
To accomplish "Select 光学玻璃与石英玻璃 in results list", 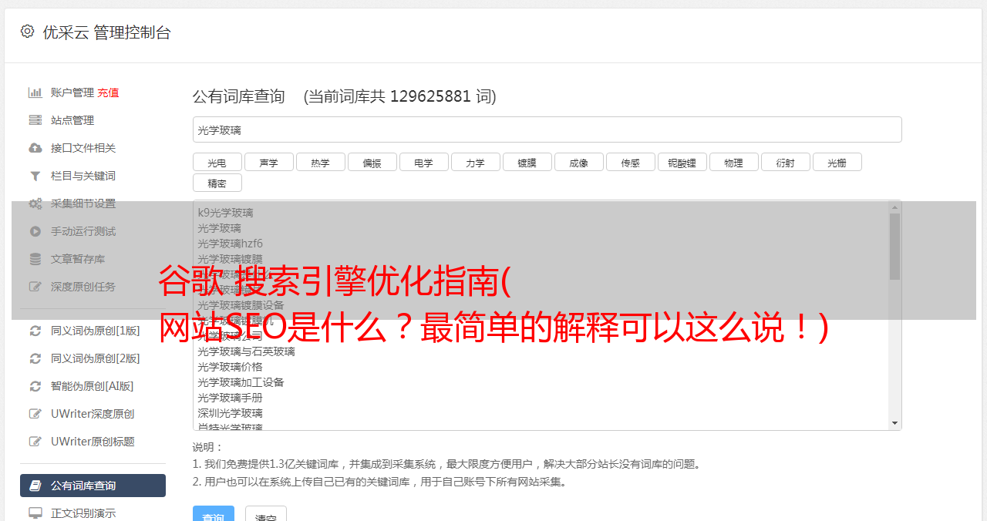I will coord(246,351).
